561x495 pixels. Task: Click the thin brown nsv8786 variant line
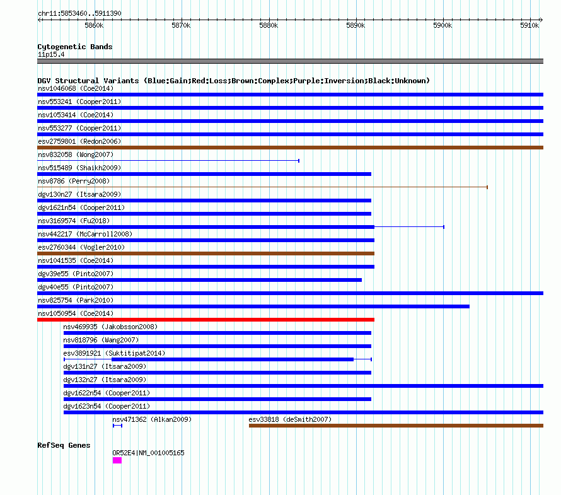[262, 187]
